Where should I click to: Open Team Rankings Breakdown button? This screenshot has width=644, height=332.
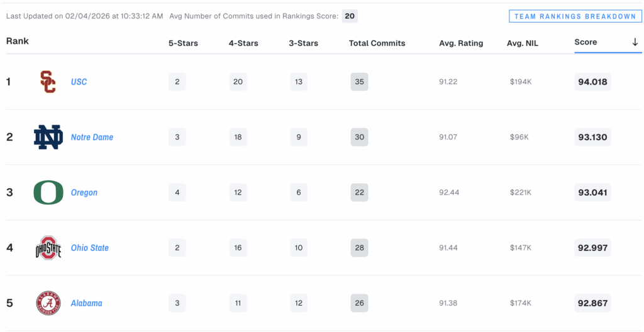[575, 16]
